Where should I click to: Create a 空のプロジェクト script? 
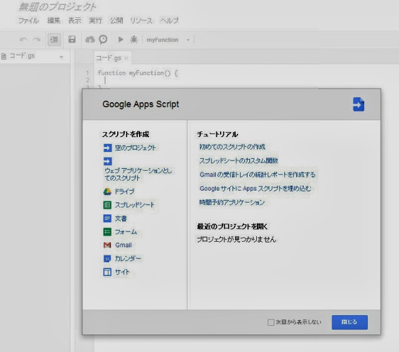point(135,148)
